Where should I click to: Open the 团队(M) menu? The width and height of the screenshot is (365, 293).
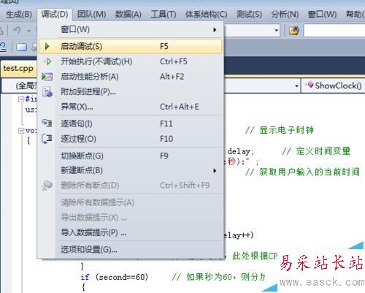point(91,15)
